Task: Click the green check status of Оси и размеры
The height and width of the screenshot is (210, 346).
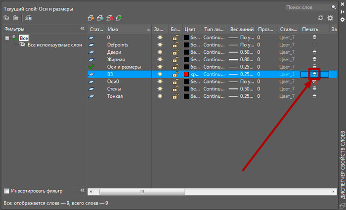Action: pyautogui.click(x=91, y=67)
